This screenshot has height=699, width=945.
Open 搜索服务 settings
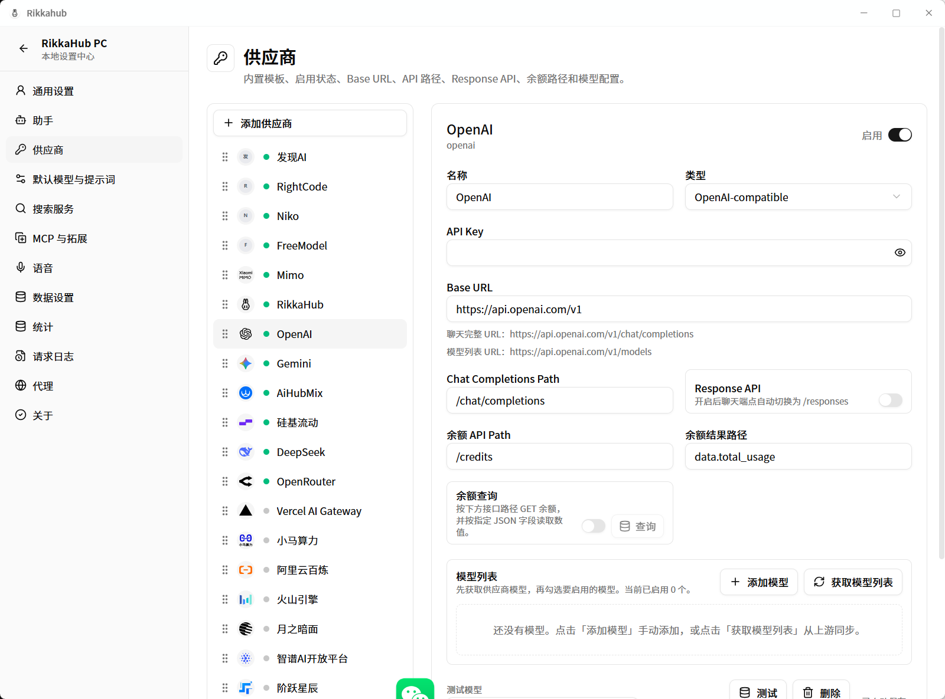click(x=94, y=209)
